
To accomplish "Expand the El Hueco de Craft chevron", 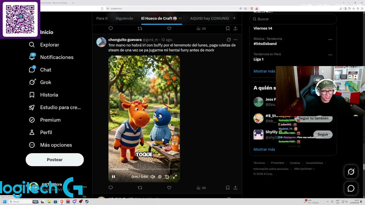I will pos(180,18).
